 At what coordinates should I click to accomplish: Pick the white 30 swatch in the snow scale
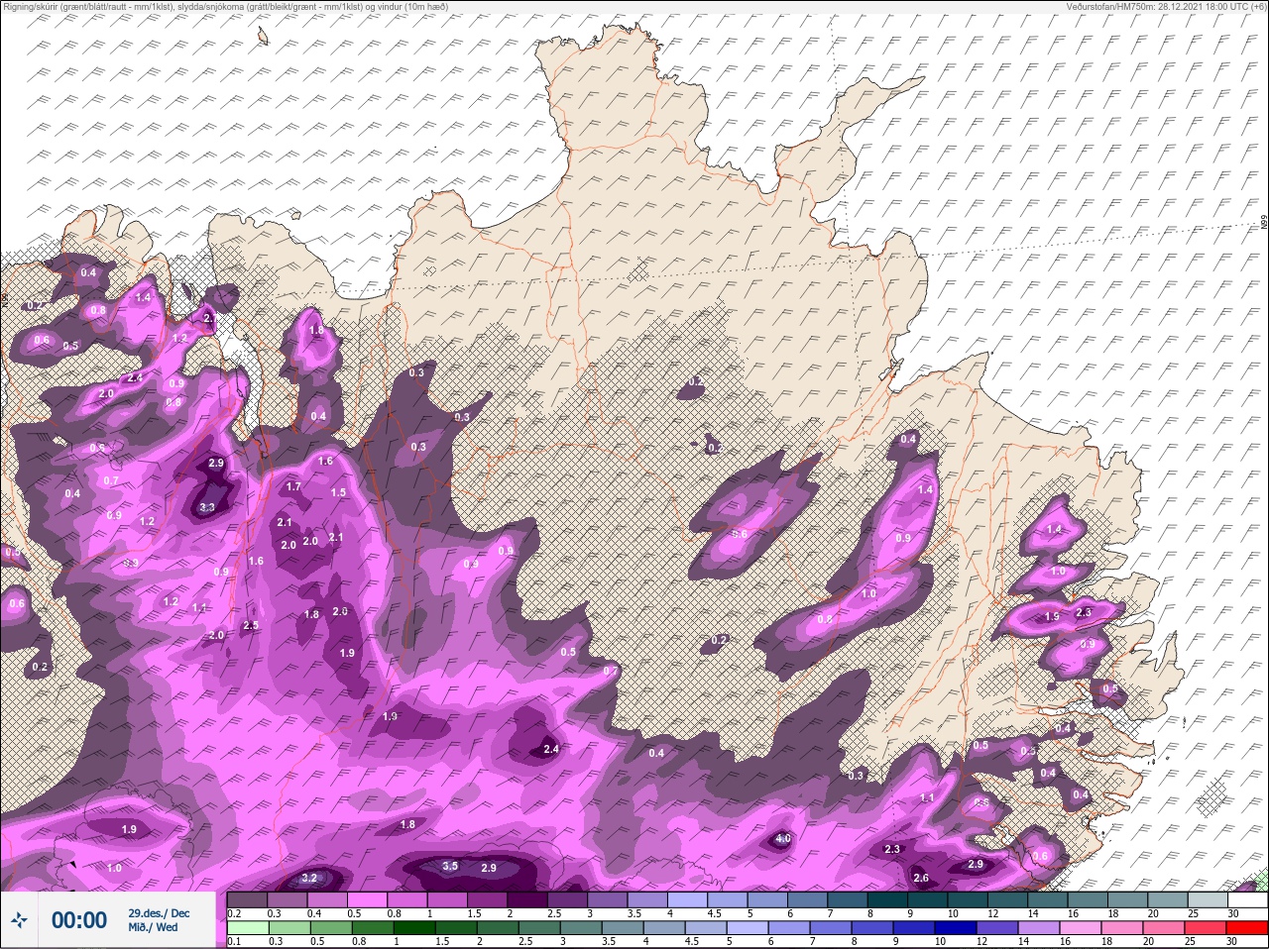(x=1247, y=899)
